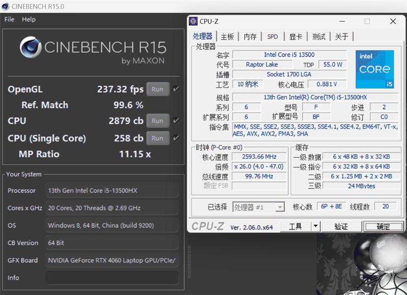Open the Help menu
The height and width of the screenshot is (295, 407).
pos(29,19)
